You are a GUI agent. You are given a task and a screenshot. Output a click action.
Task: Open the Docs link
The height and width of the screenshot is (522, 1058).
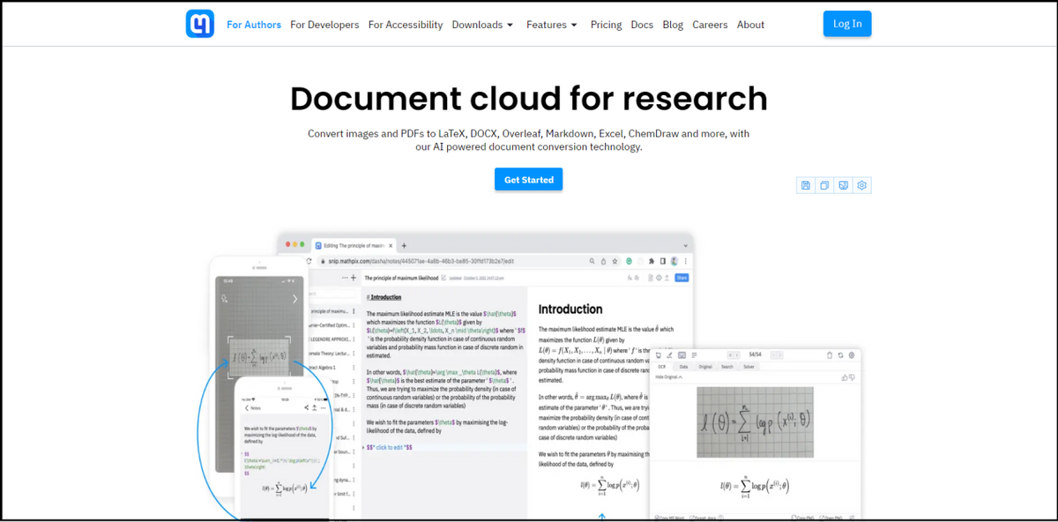click(x=642, y=25)
